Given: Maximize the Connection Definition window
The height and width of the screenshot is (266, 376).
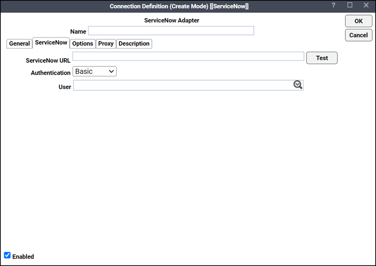Looking at the screenshot, I should pyautogui.click(x=350, y=5).
